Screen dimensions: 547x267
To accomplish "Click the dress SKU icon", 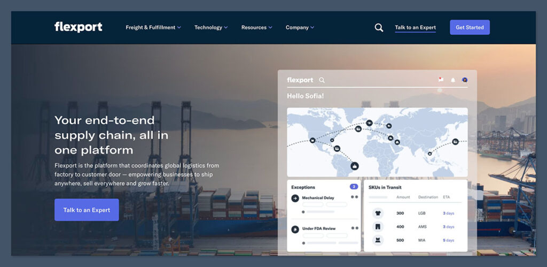I will 378,240.
